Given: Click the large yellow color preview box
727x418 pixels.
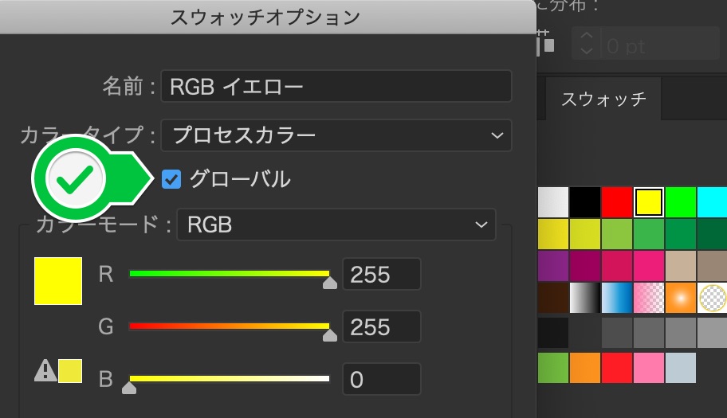Looking at the screenshot, I should click(58, 281).
